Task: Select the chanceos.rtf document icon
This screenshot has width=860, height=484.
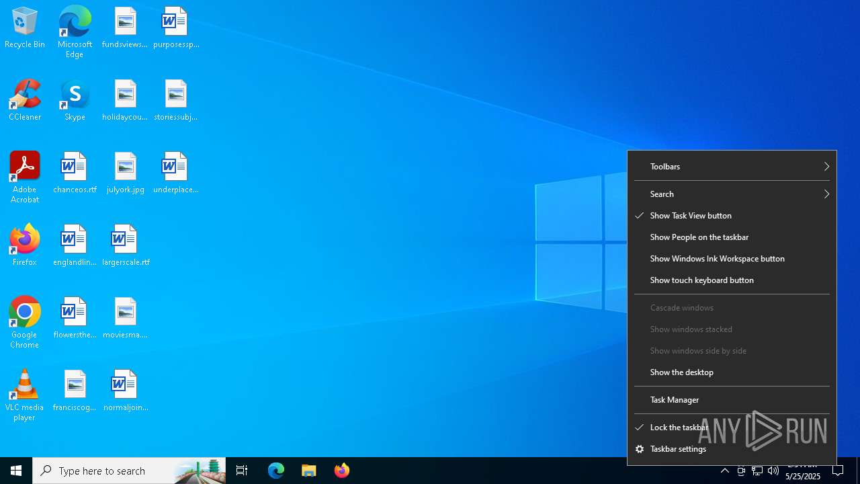Action: point(75,173)
